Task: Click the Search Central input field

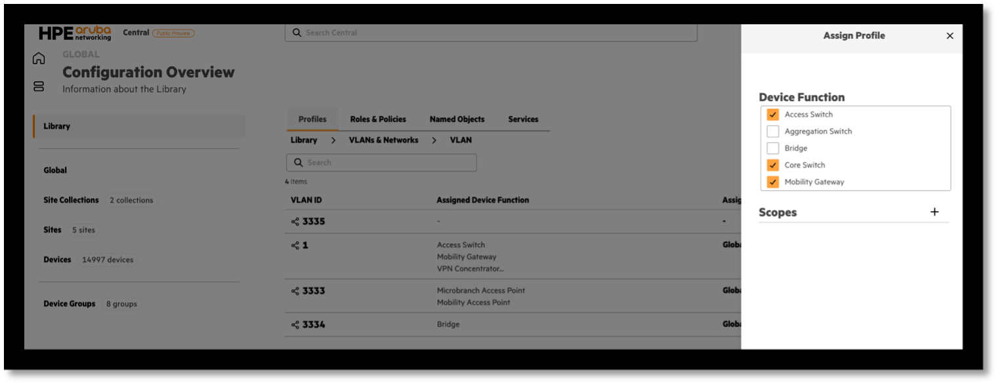Action: [x=491, y=33]
